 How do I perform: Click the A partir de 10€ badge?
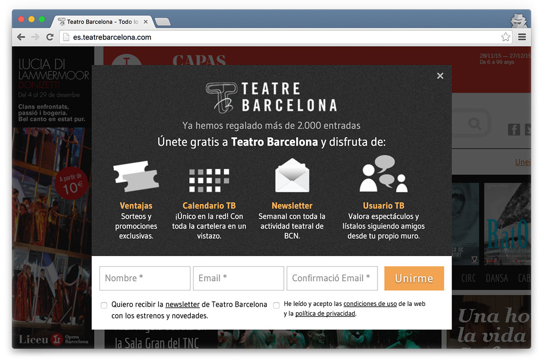tap(71, 184)
